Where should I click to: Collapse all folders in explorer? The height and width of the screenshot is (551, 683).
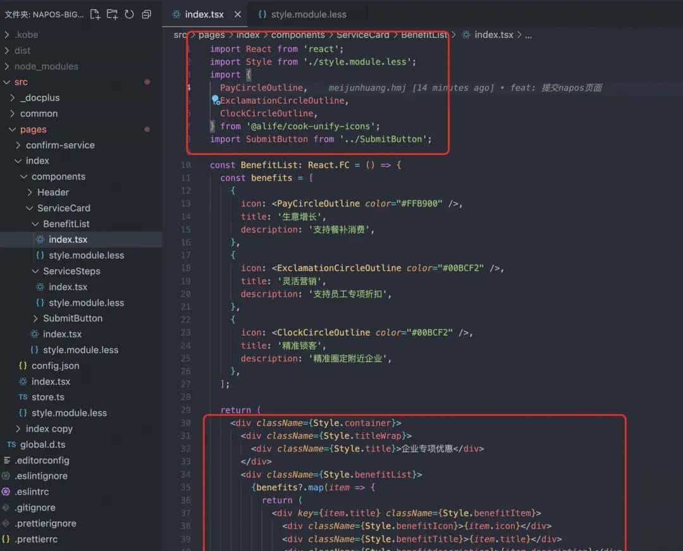pos(146,14)
